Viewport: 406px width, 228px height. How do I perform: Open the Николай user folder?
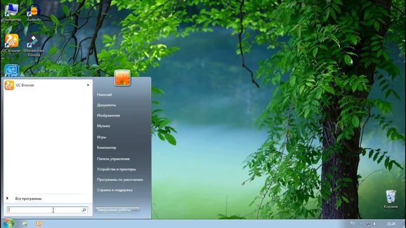tap(104, 94)
